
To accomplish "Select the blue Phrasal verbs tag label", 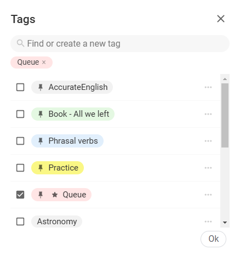I will pos(67,141).
